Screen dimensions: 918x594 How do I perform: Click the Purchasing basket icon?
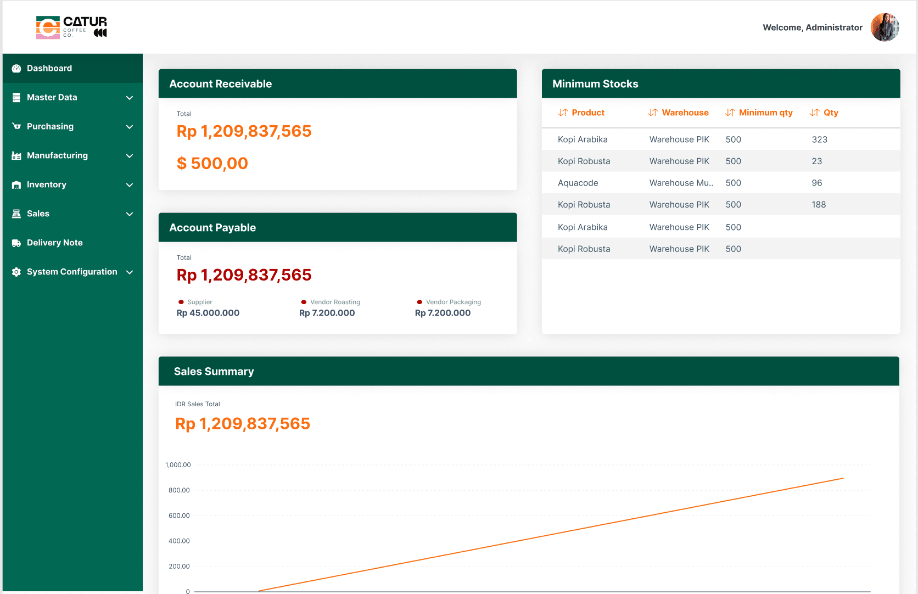pyautogui.click(x=16, y=127)
